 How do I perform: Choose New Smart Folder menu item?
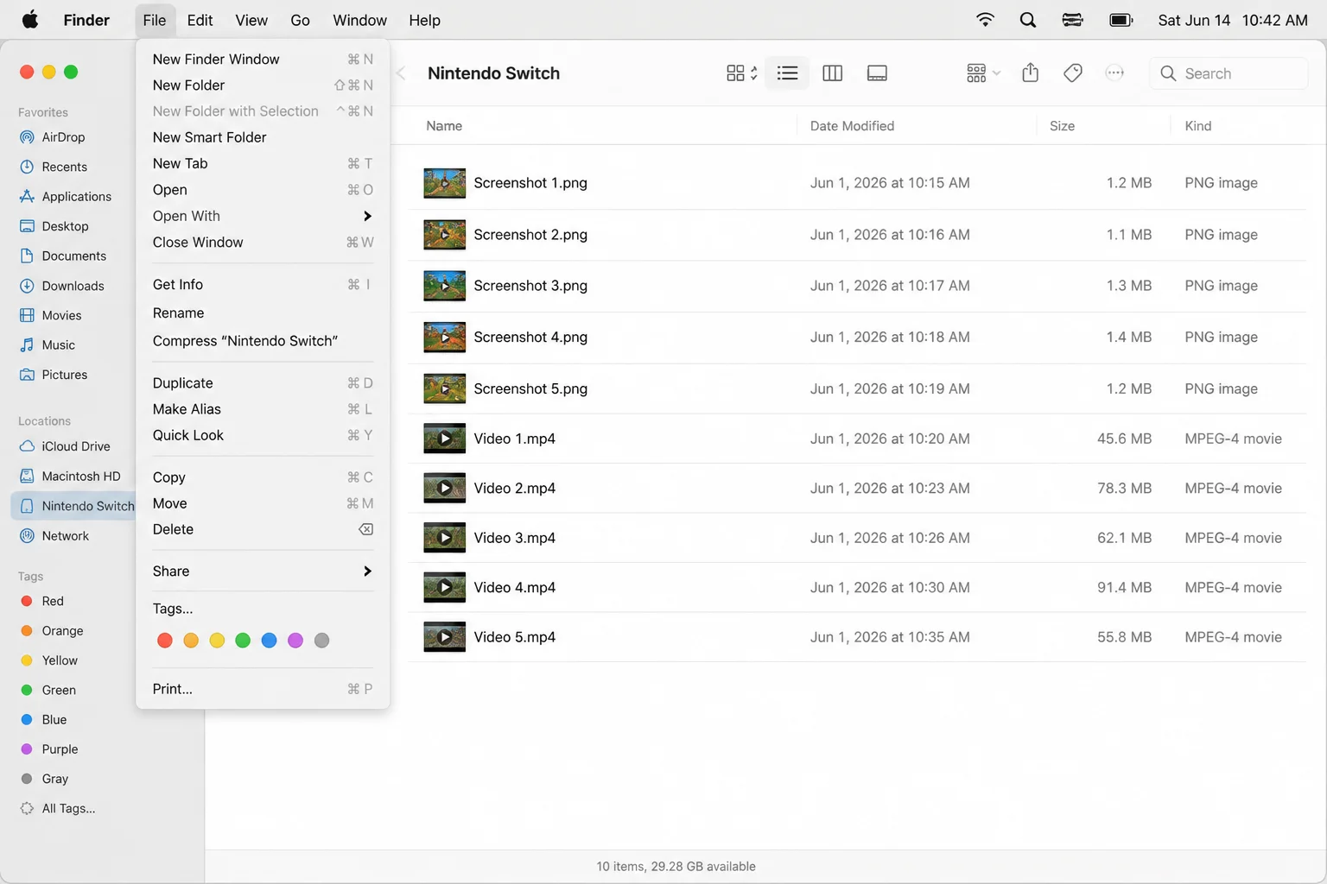pyautogui.click(x=263, y=137)
